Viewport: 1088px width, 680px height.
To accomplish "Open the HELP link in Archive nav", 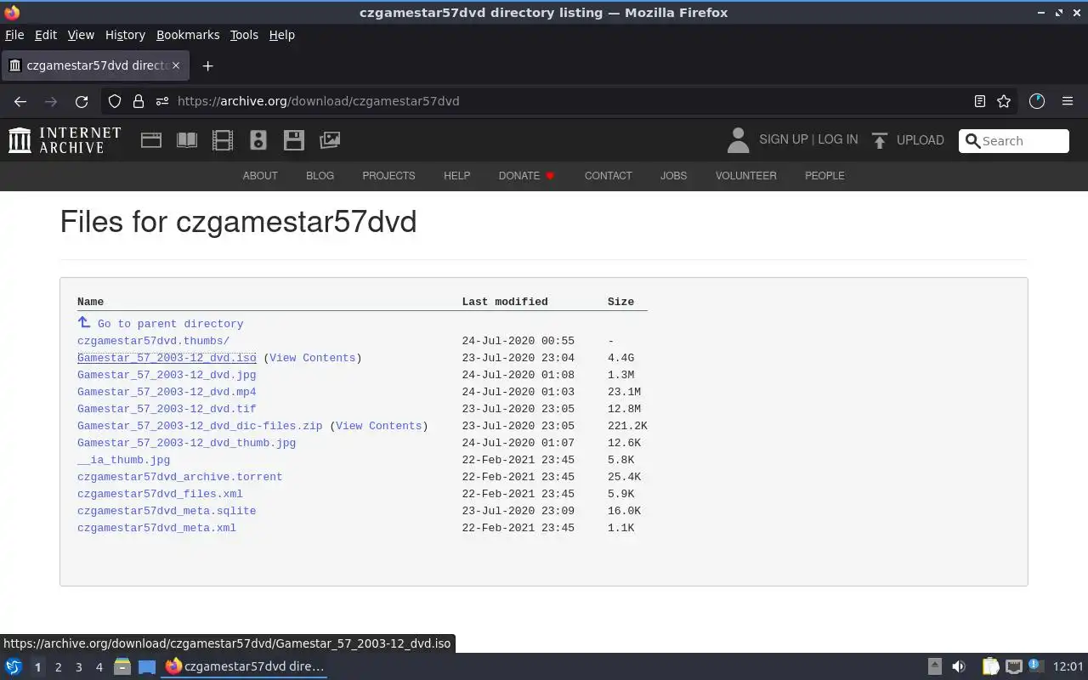I will pyautogui.click(x=456, y=176).
